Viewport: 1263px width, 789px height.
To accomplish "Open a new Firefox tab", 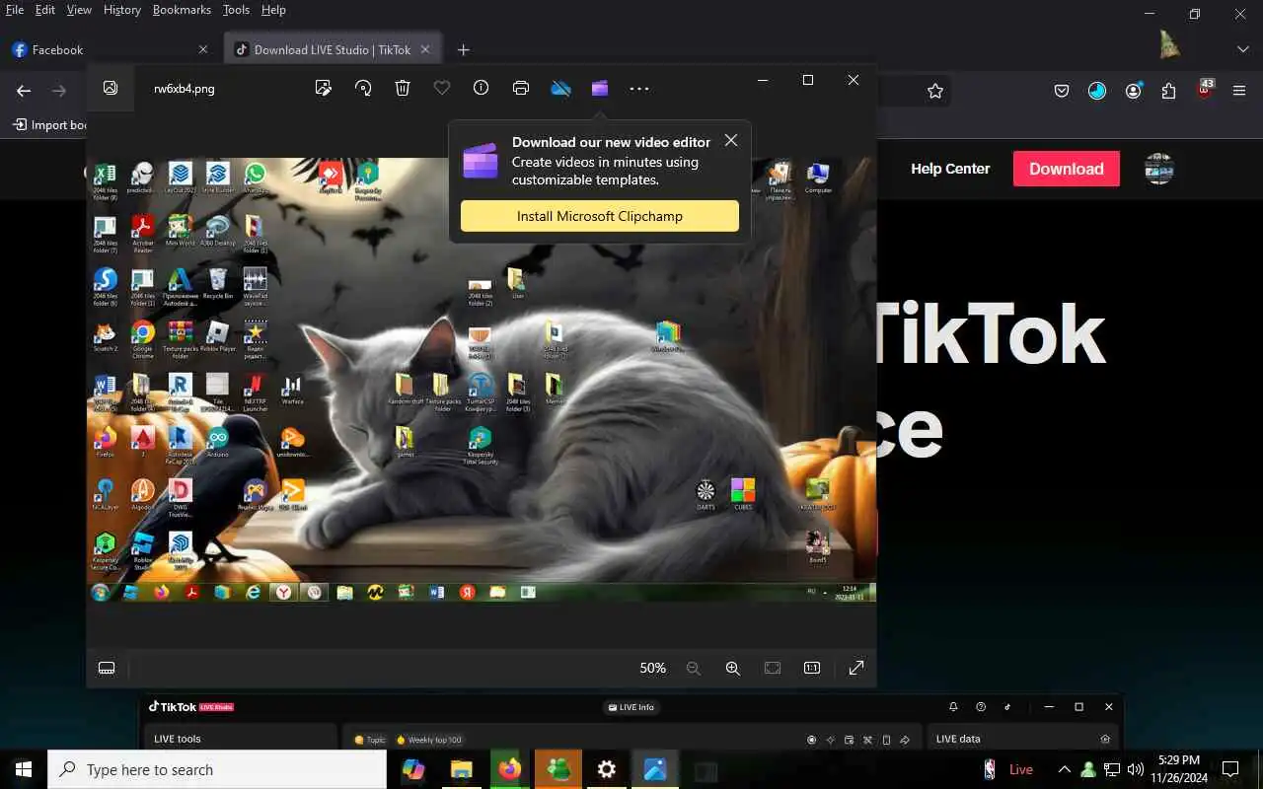I will 463,49.
